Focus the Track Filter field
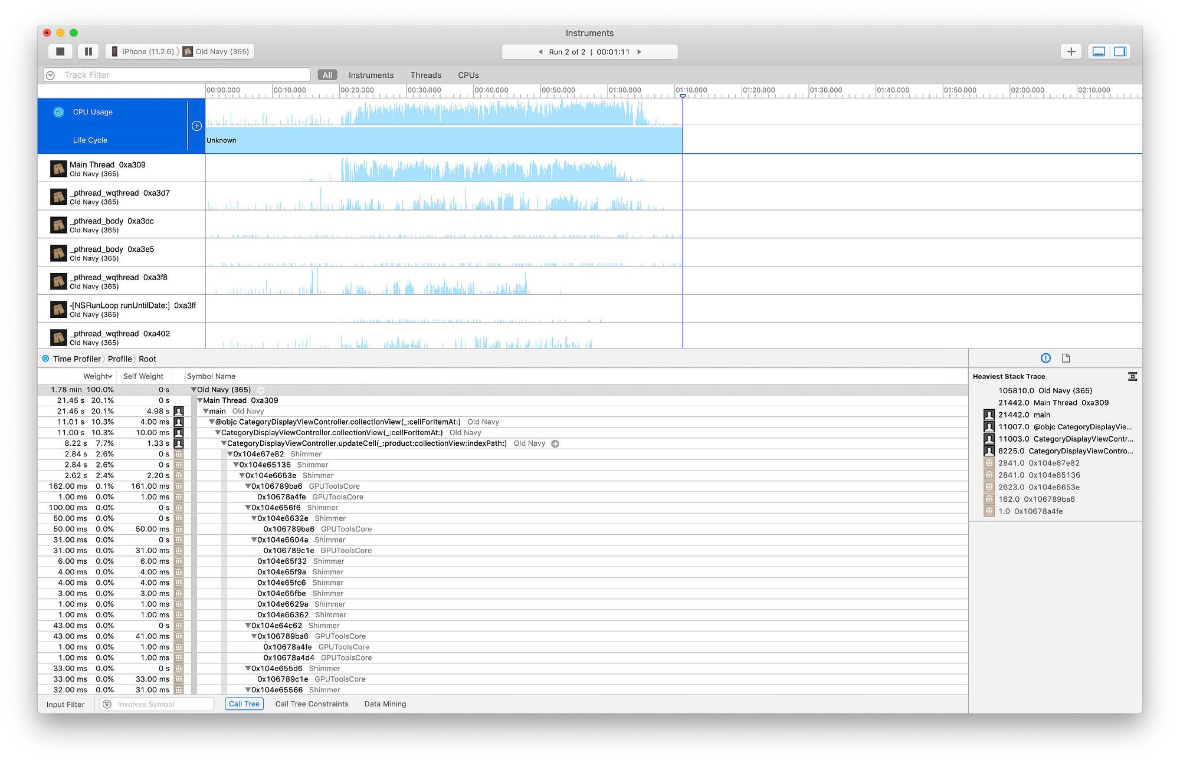The image size is (1180, 763). pyautogui.click(x=177, y=75)
